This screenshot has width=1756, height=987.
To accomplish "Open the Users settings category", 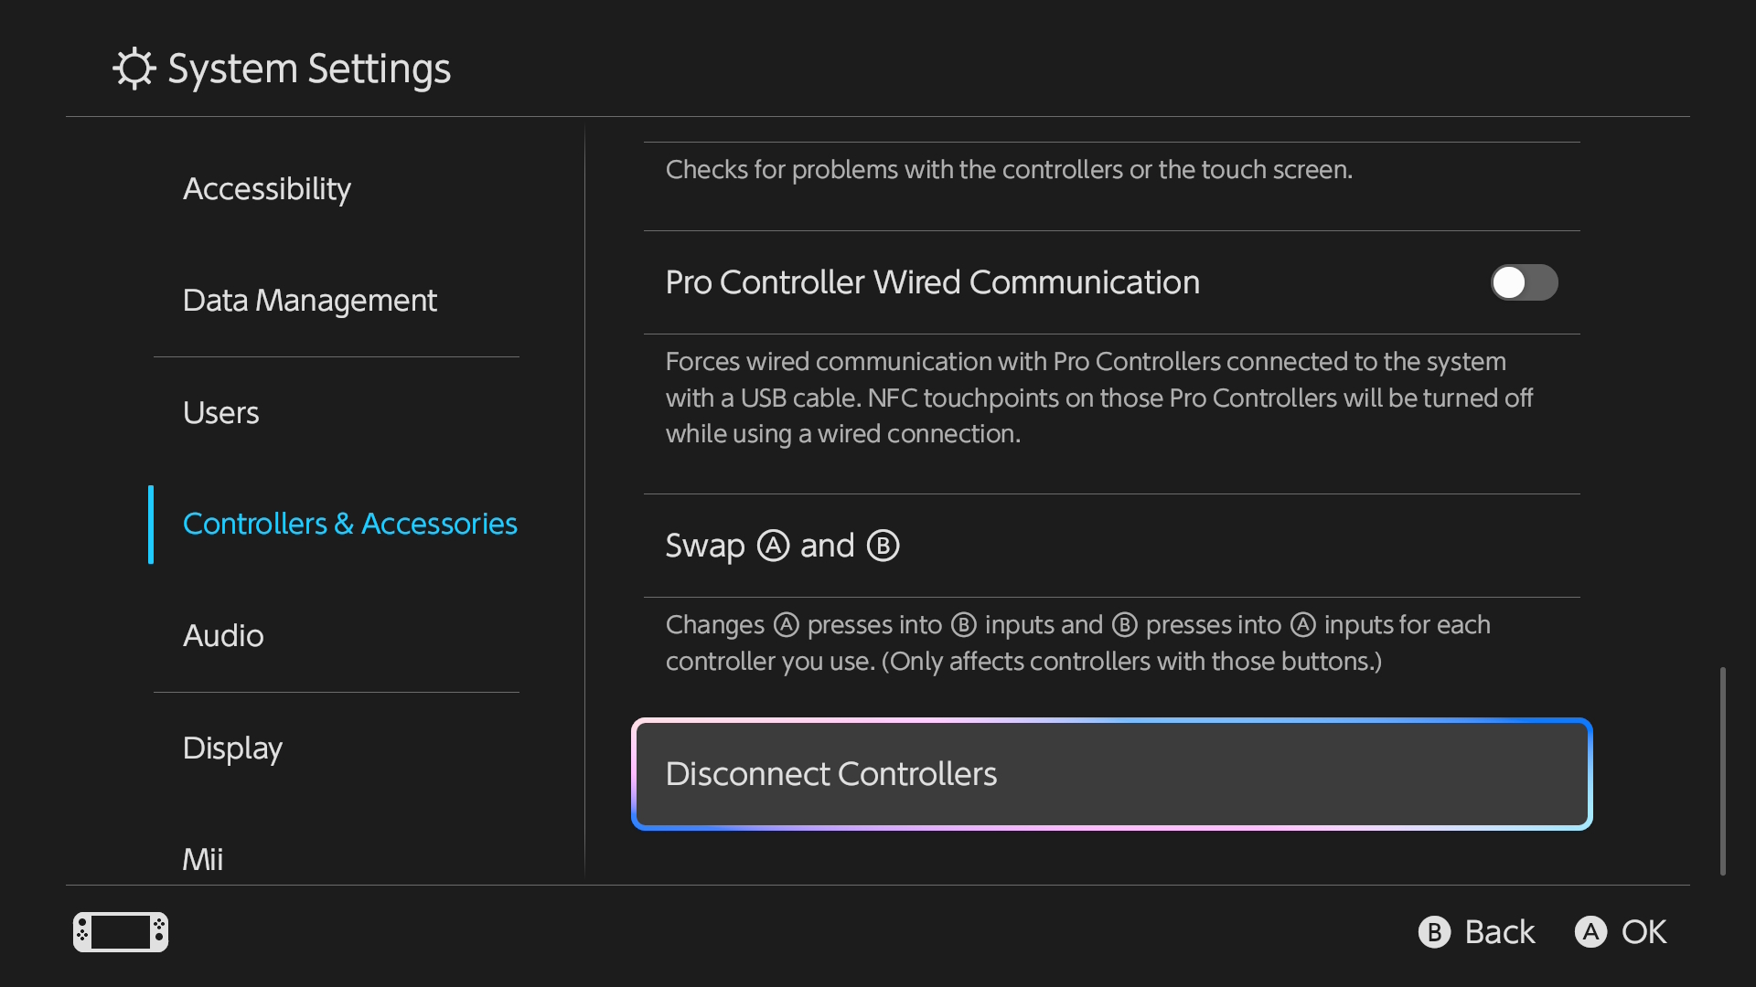I will (x=220, y=413).
